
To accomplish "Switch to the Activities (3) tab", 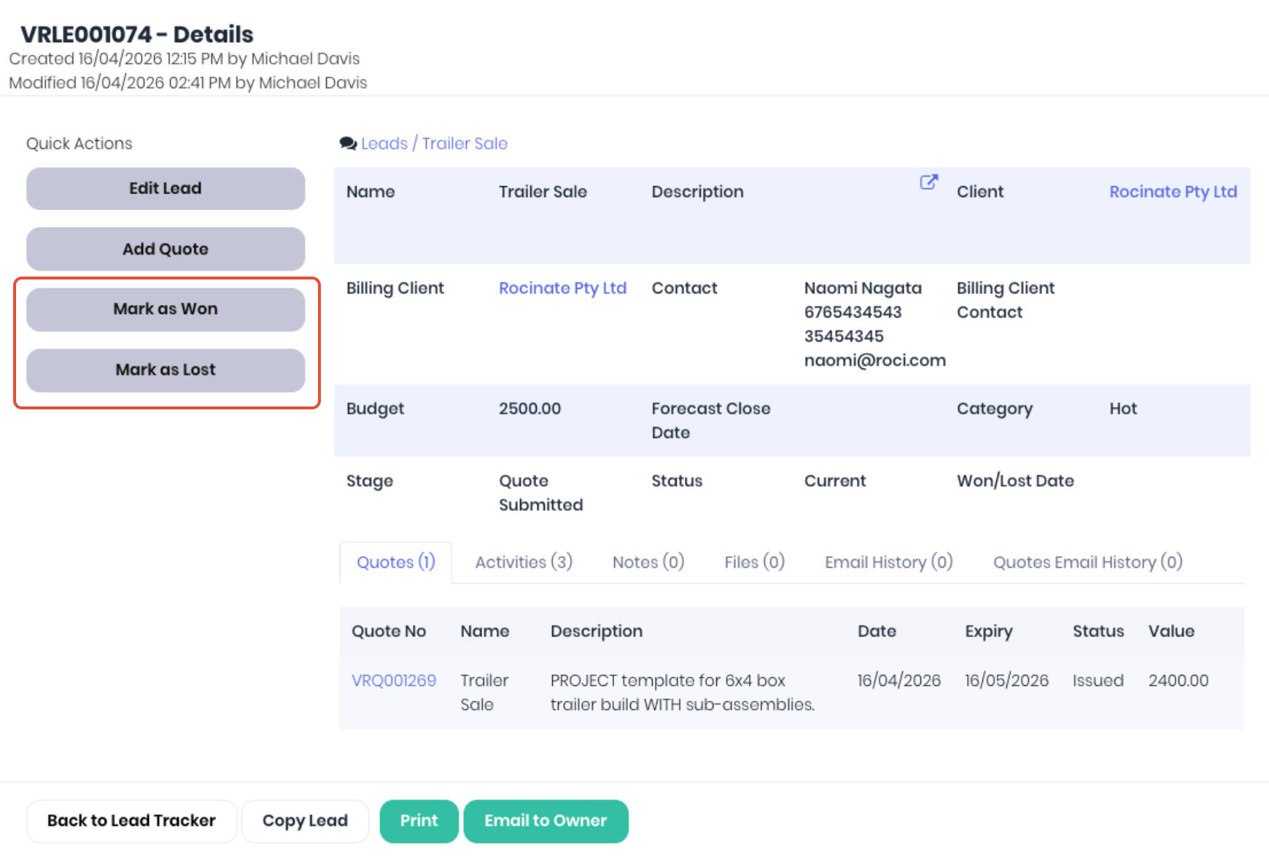I will pyautogui.click(x=524, y=563).
